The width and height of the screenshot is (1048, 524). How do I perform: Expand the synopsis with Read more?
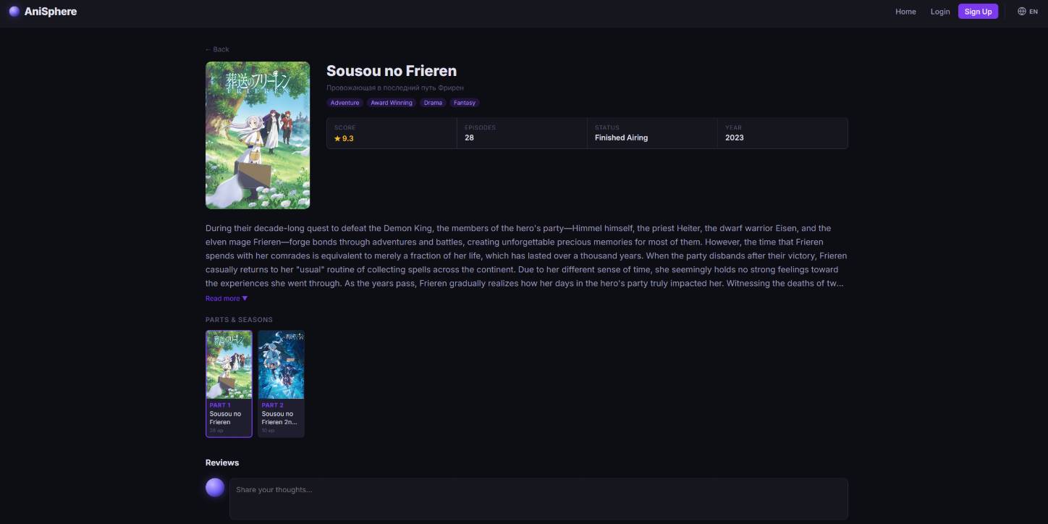(227, 298)
